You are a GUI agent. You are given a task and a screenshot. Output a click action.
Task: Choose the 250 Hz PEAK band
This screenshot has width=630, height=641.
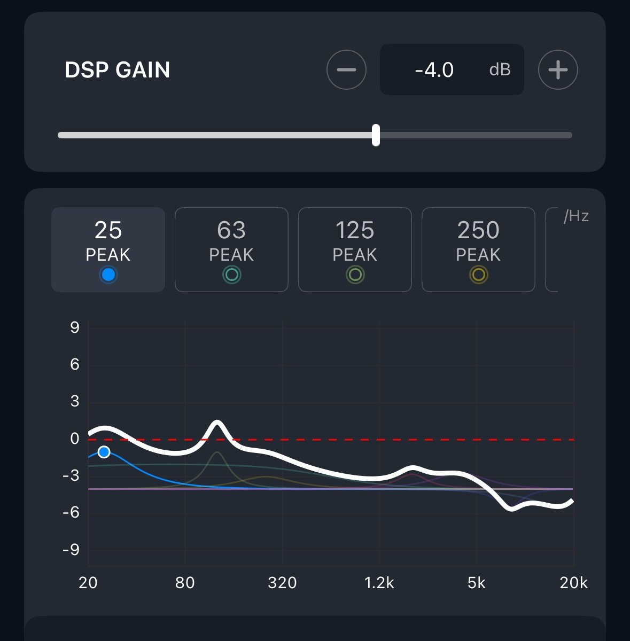pos(478,240)
